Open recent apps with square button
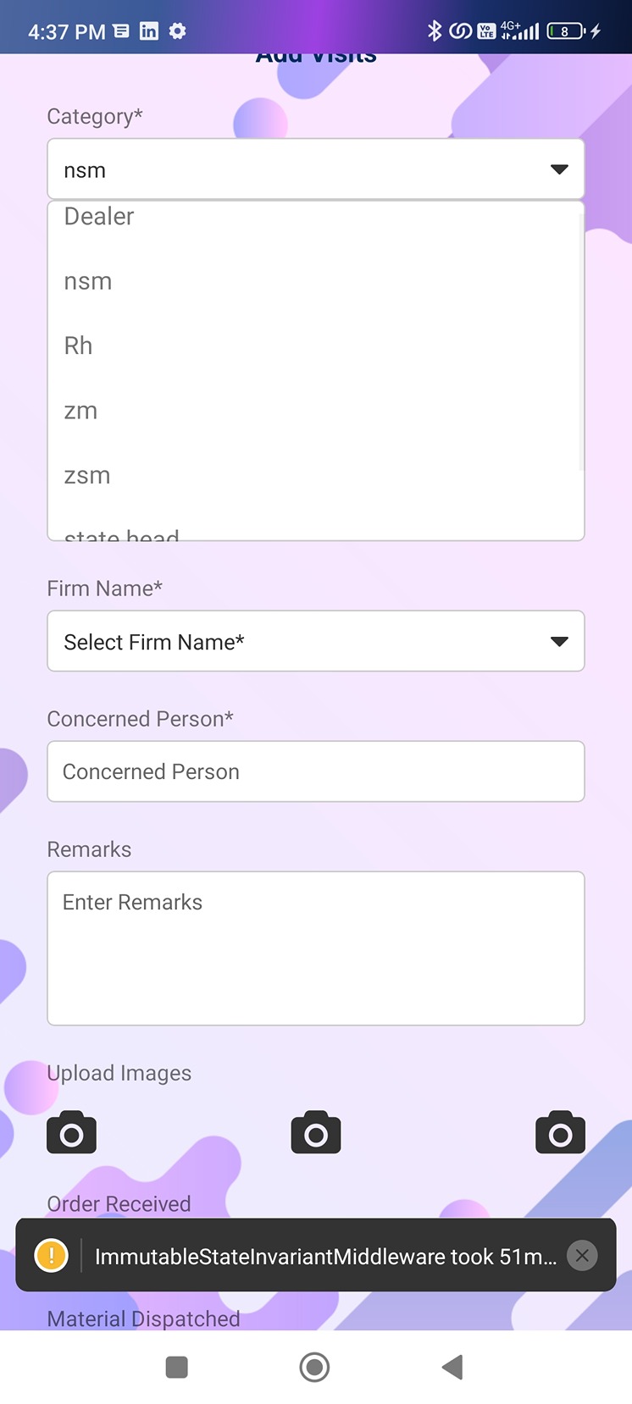The height and width of the screenshot is (1404, 632). [x=177, y=1367]
